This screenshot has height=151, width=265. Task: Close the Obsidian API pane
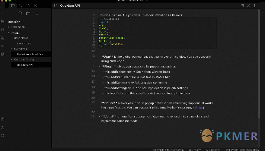pos(249,6)
